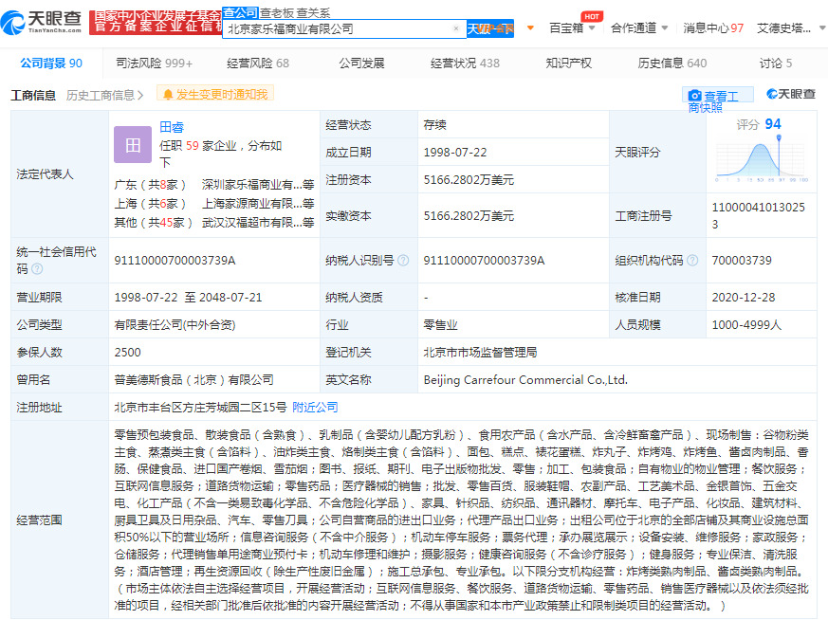Open the 公司发展 tab
The width and height of the screenshot is (828, 620).
coord(361,64)
